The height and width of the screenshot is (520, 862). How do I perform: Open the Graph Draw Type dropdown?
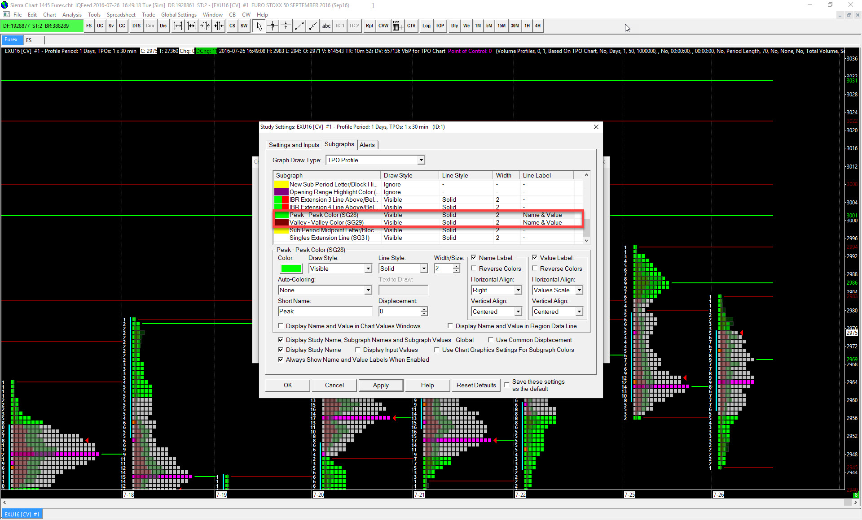pos(421,160)
